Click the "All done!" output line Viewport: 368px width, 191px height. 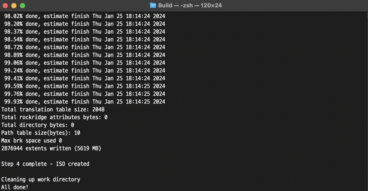[x=15, y=187]
